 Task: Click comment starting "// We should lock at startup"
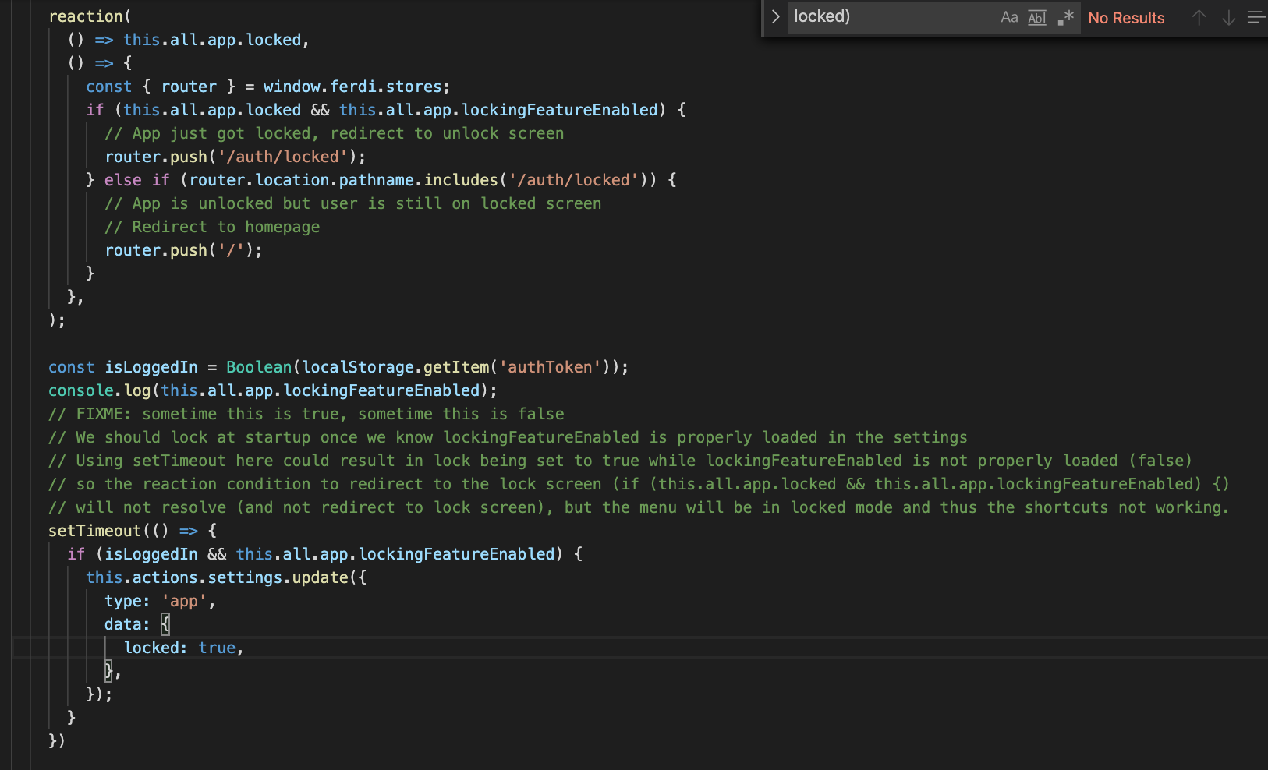pos(508,437)
